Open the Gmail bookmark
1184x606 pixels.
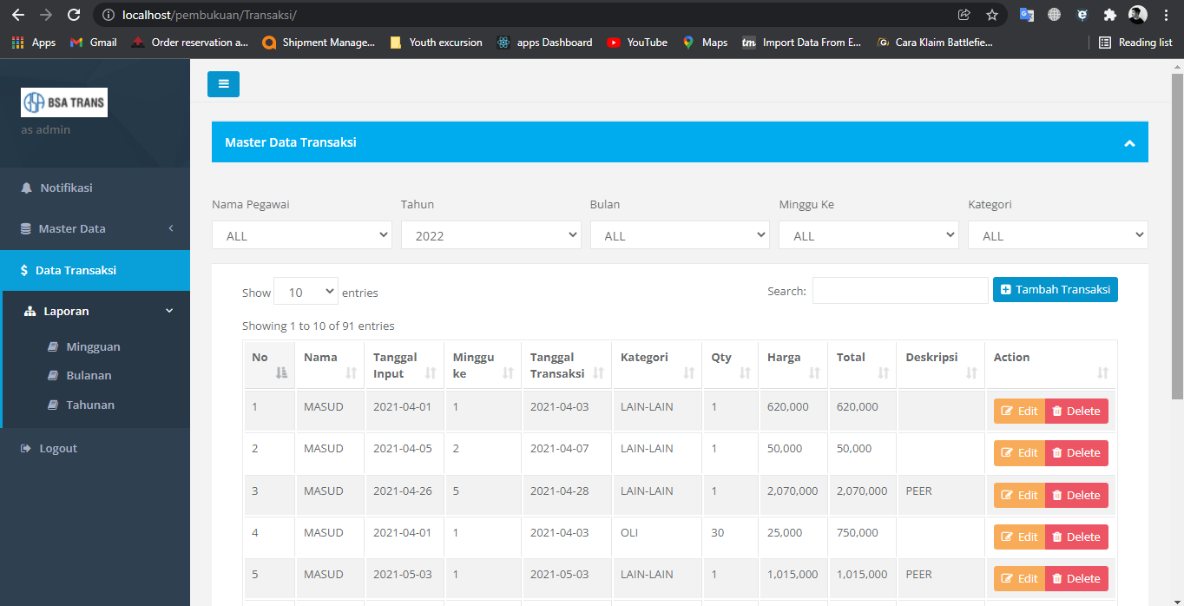tap(93, 42)
